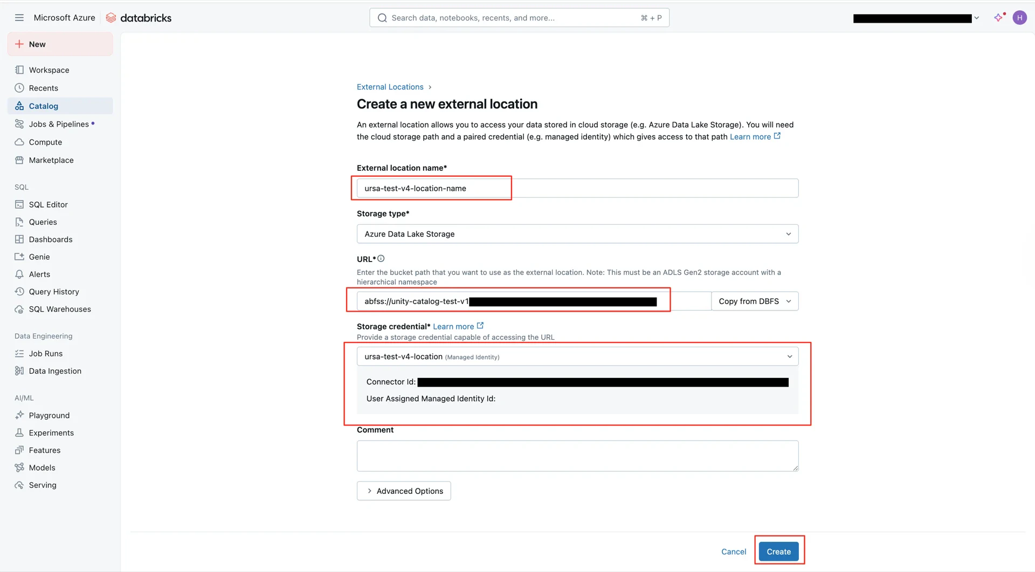Viewport: 1035px width, 572px height.
Task: Go to Recents in the sidebar
Action: 60,88
